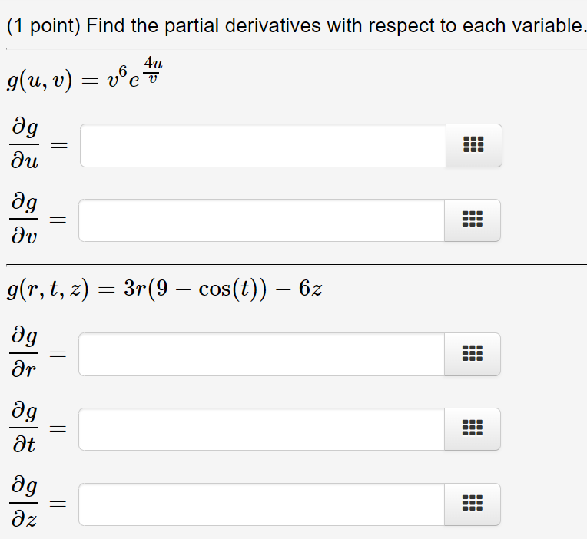Focus the ∂g/∂z answer input box
Viewport: 587px width, 539px height.
pyautogui.click(x=261, y=504)
